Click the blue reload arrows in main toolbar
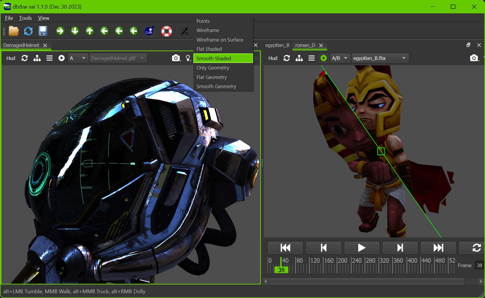The height and width of the screenshot is (298, 485). point(28,31)
